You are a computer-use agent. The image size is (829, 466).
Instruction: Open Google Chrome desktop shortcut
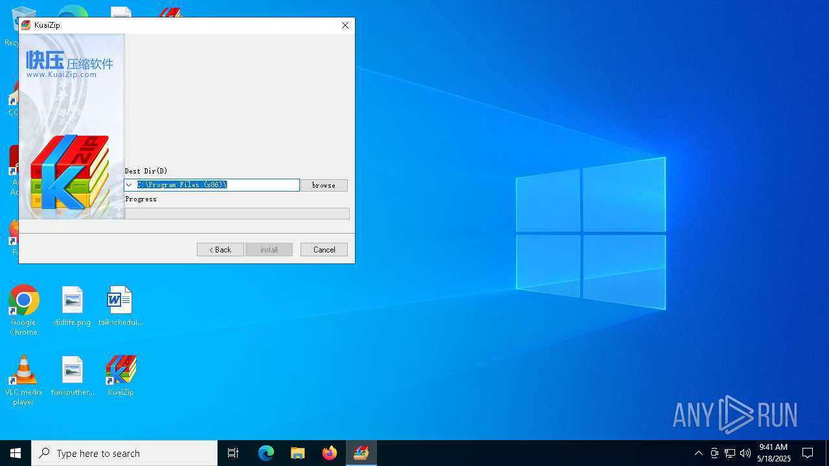[x=23, y=311]
